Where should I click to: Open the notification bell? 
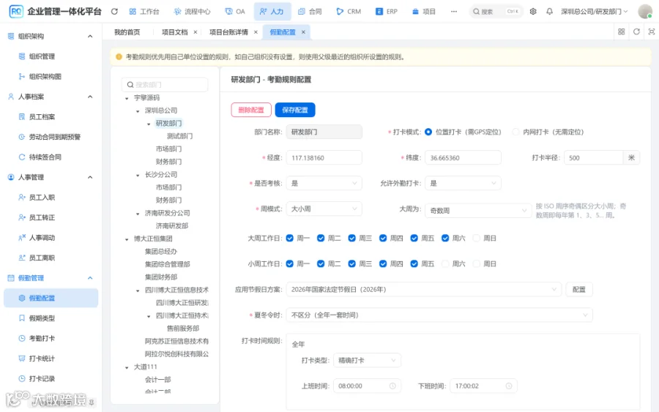(x=549, y=12)
